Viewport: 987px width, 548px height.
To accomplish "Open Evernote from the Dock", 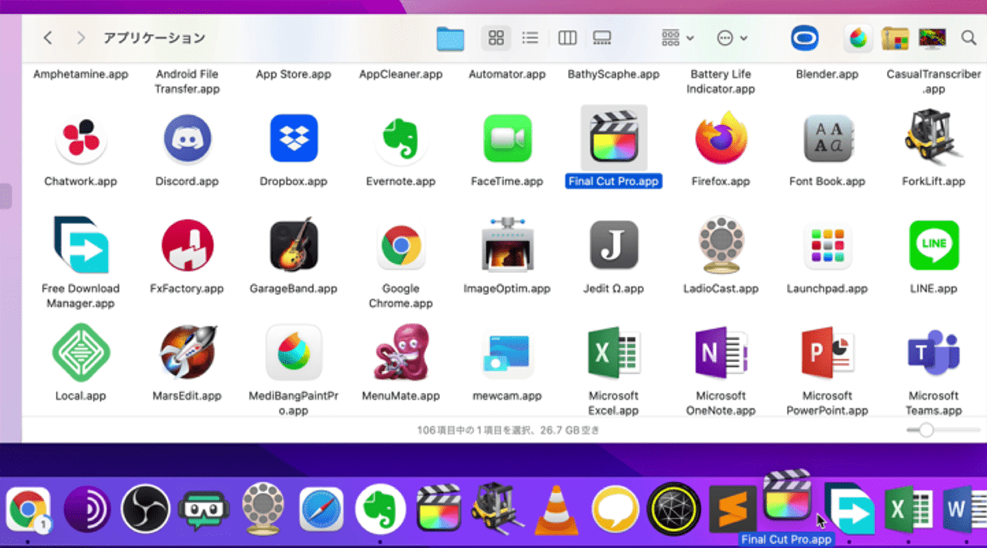I will point(381,510).
